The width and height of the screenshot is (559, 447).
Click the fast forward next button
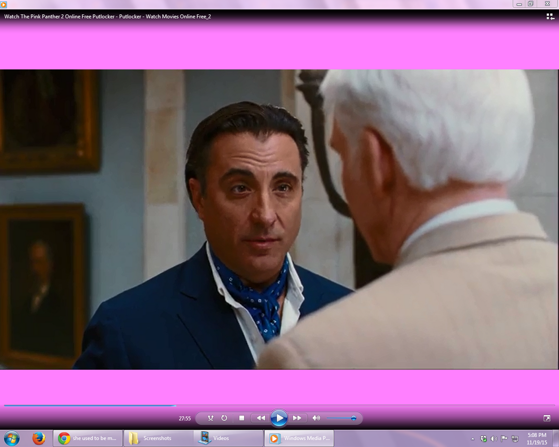[x=297, y=418]
